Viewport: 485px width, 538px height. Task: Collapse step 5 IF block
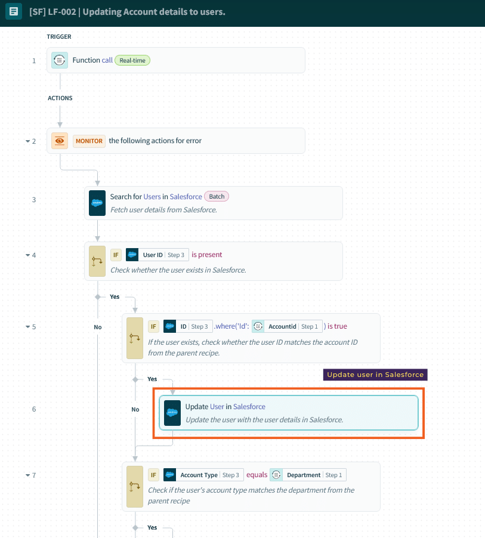point(28,327)
